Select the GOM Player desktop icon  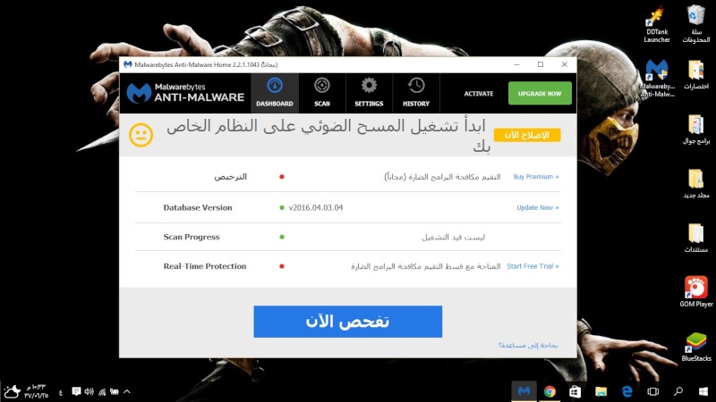[696, 292]
